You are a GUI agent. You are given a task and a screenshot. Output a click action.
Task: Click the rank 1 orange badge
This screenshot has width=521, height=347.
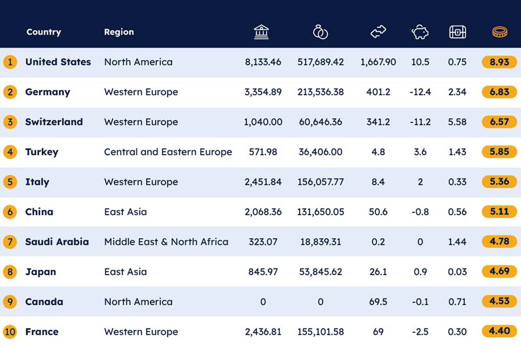point(10,62)
